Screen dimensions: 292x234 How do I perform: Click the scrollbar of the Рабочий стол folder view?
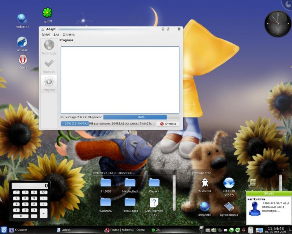click(x=281, y=183)
